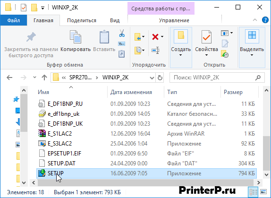Go up one folder level
The height and width of the screenshot is (198, 271).
click(44, 77)
